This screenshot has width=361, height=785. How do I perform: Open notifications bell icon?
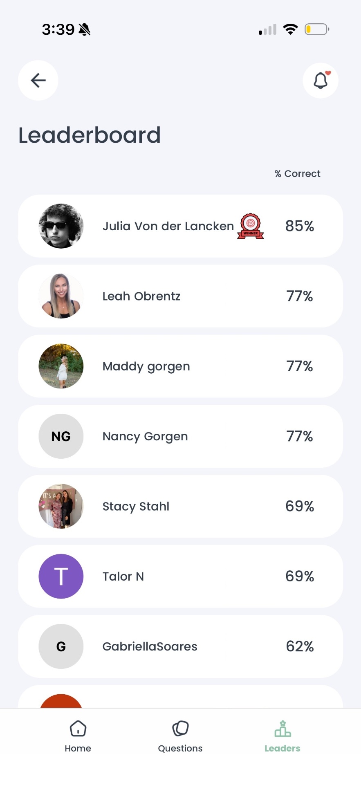[321, 81]
